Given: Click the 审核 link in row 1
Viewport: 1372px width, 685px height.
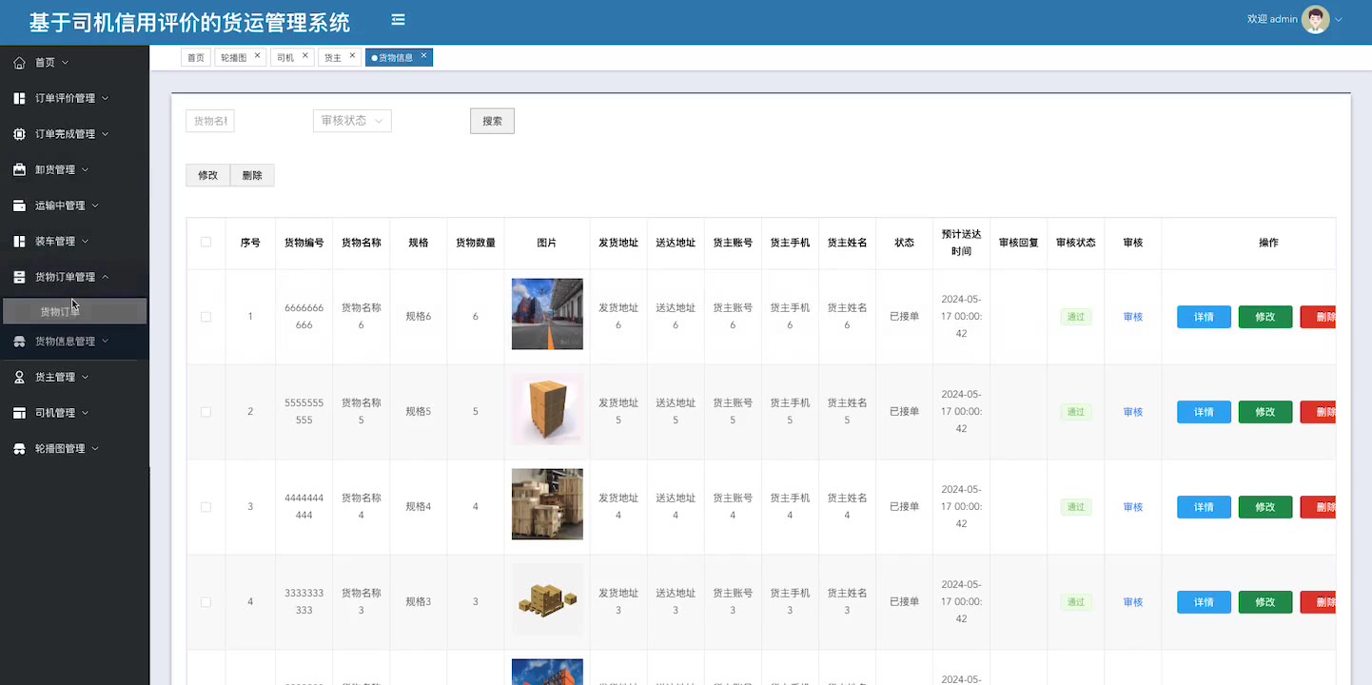Looking at the screenshot, I should pos(1132,317).
